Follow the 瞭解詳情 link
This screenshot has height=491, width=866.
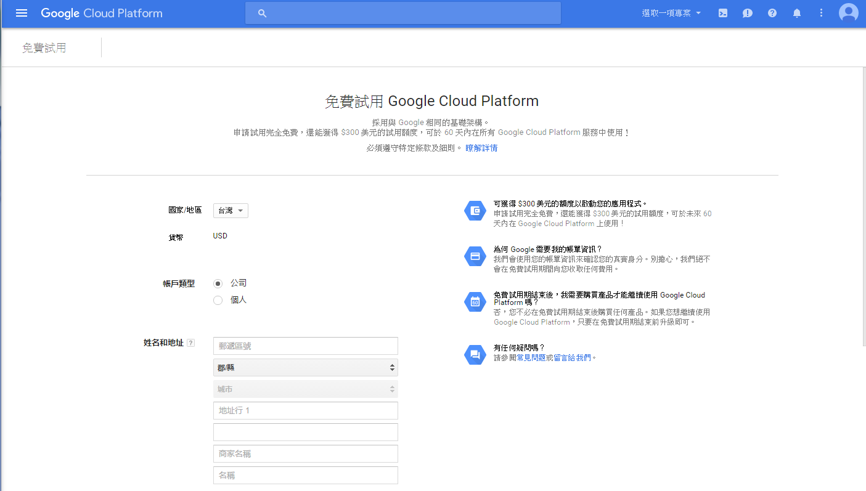(481, 148)
